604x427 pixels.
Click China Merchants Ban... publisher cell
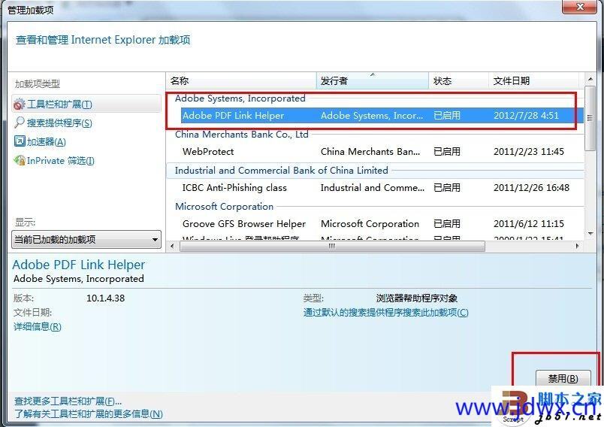pyautogui.click(x=370, y=151)
